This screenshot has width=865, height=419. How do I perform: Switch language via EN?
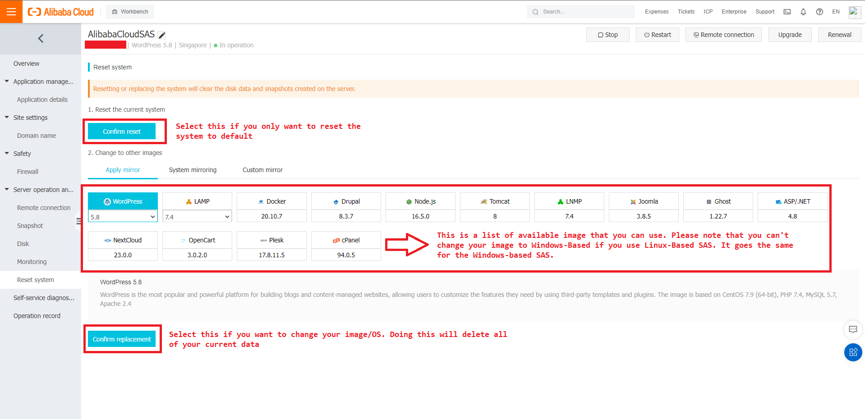pos(836,12)
